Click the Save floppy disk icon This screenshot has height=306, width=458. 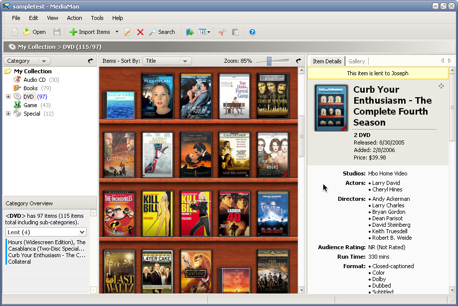(57, 32)
